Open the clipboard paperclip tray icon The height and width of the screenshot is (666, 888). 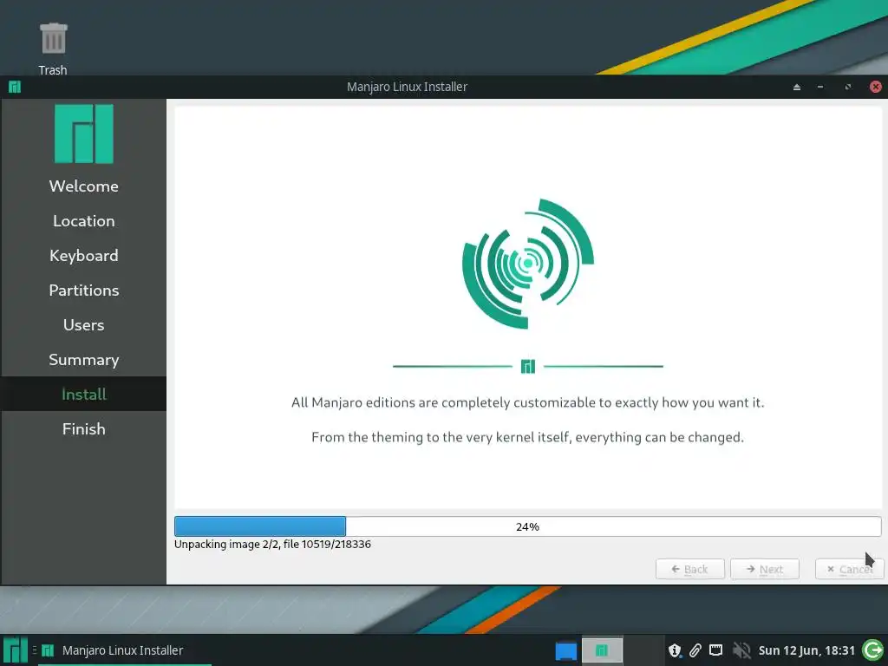[x=695, y=650]
